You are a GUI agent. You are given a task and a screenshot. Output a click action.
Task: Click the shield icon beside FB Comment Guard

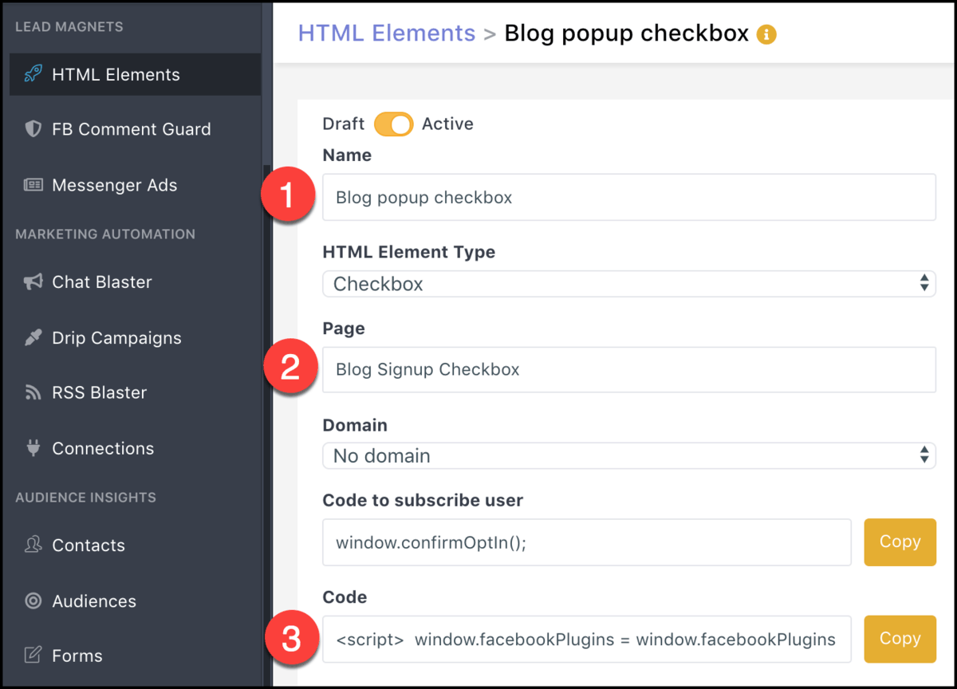(33, 129)
